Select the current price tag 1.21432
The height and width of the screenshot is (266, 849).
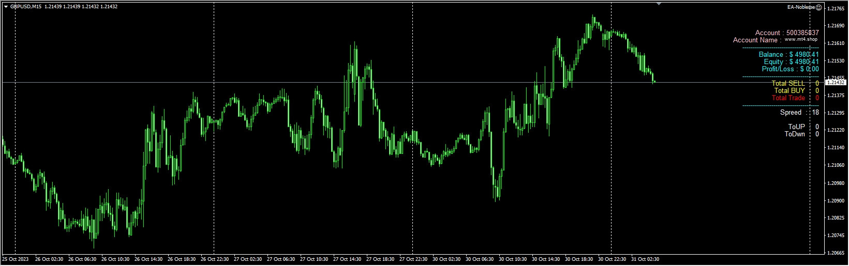point(836,82)
